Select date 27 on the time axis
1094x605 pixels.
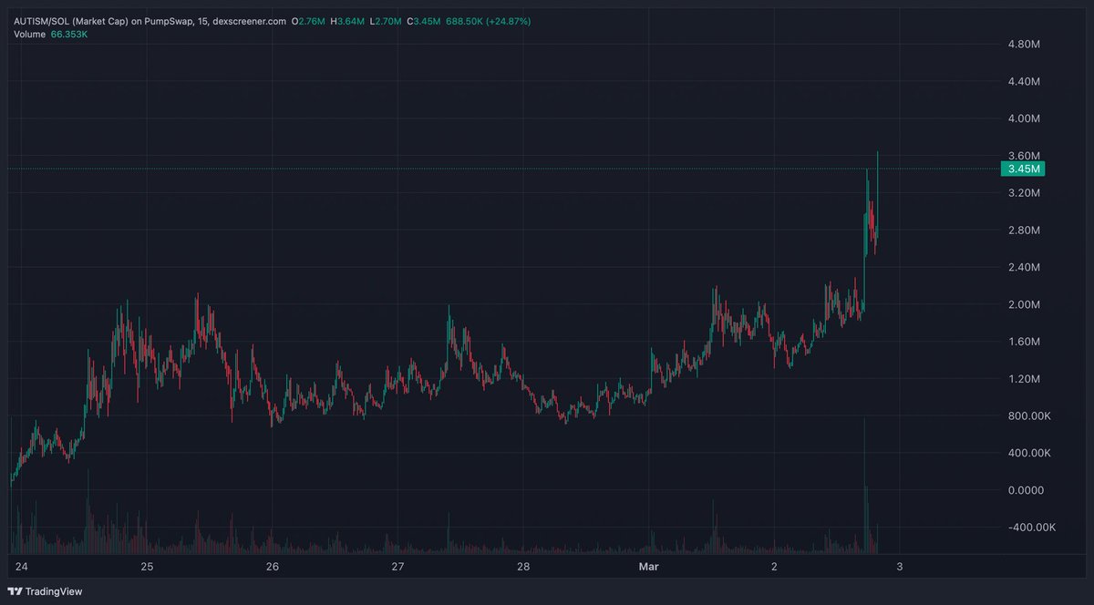point(397,567)
